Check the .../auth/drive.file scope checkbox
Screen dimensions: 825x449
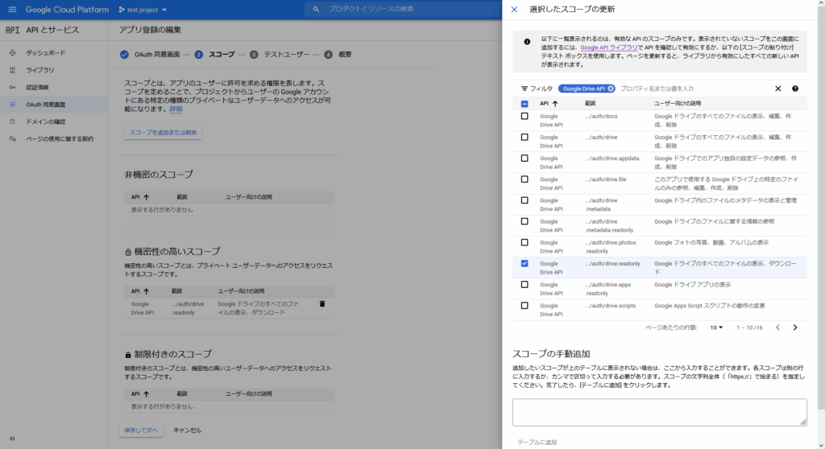point(524,179)
